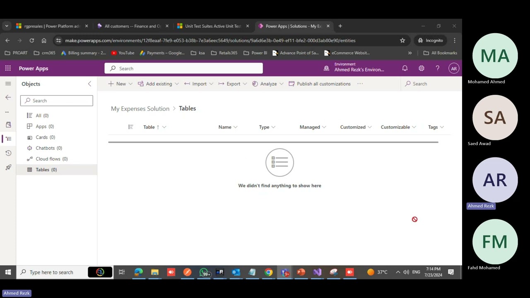Open the PROART bookmarks folder

[16, 53]
